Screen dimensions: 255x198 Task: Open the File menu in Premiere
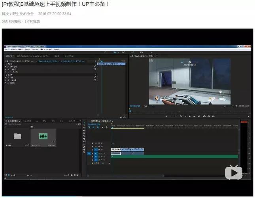tap(7, 49)
